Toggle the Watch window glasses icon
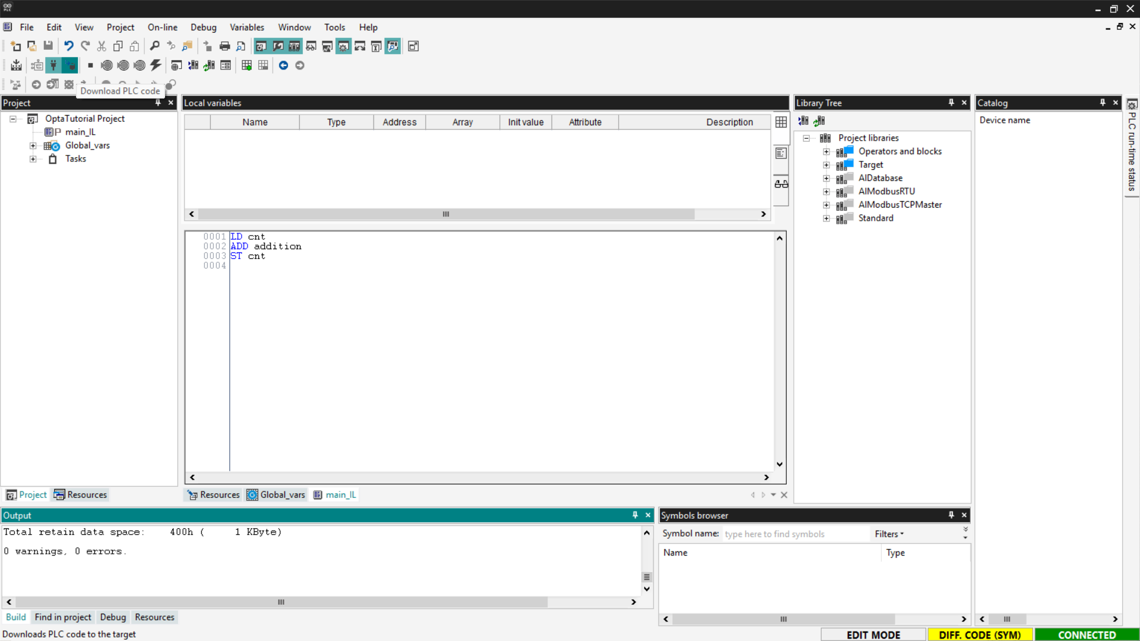Image resolution: width=1140 pixels, height=641 pixels. click(781, 184)
